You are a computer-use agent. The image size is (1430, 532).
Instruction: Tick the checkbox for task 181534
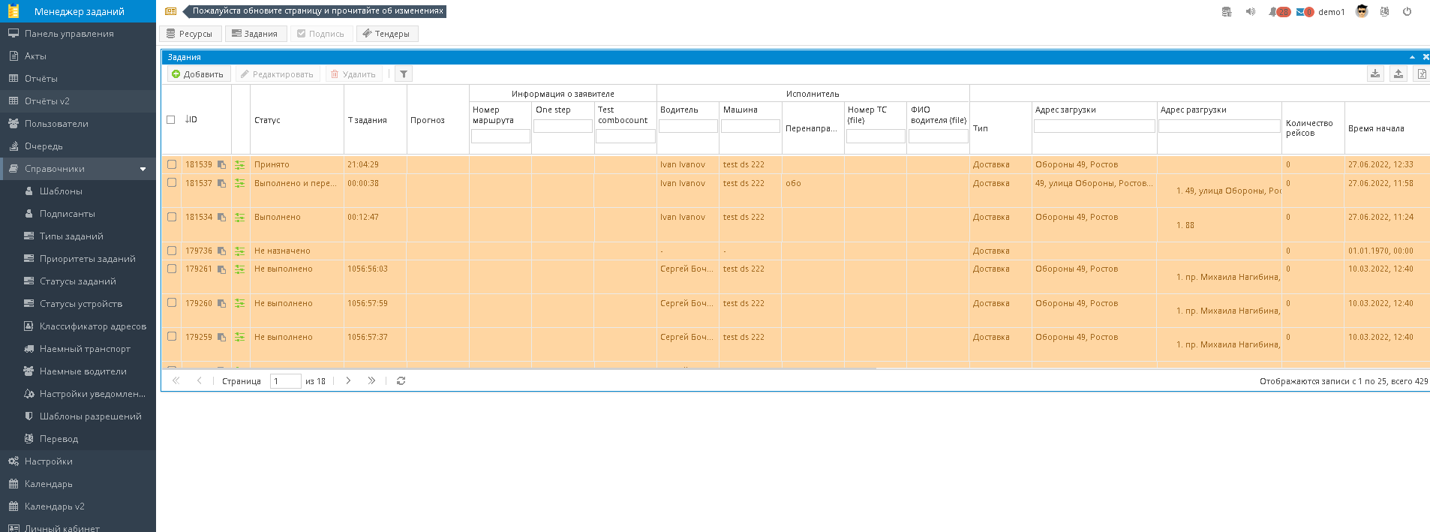[172, 217]
